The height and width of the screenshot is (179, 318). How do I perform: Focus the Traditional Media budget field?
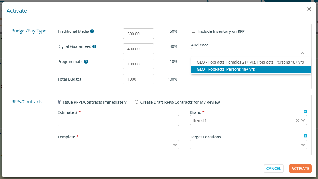point(138,34)
